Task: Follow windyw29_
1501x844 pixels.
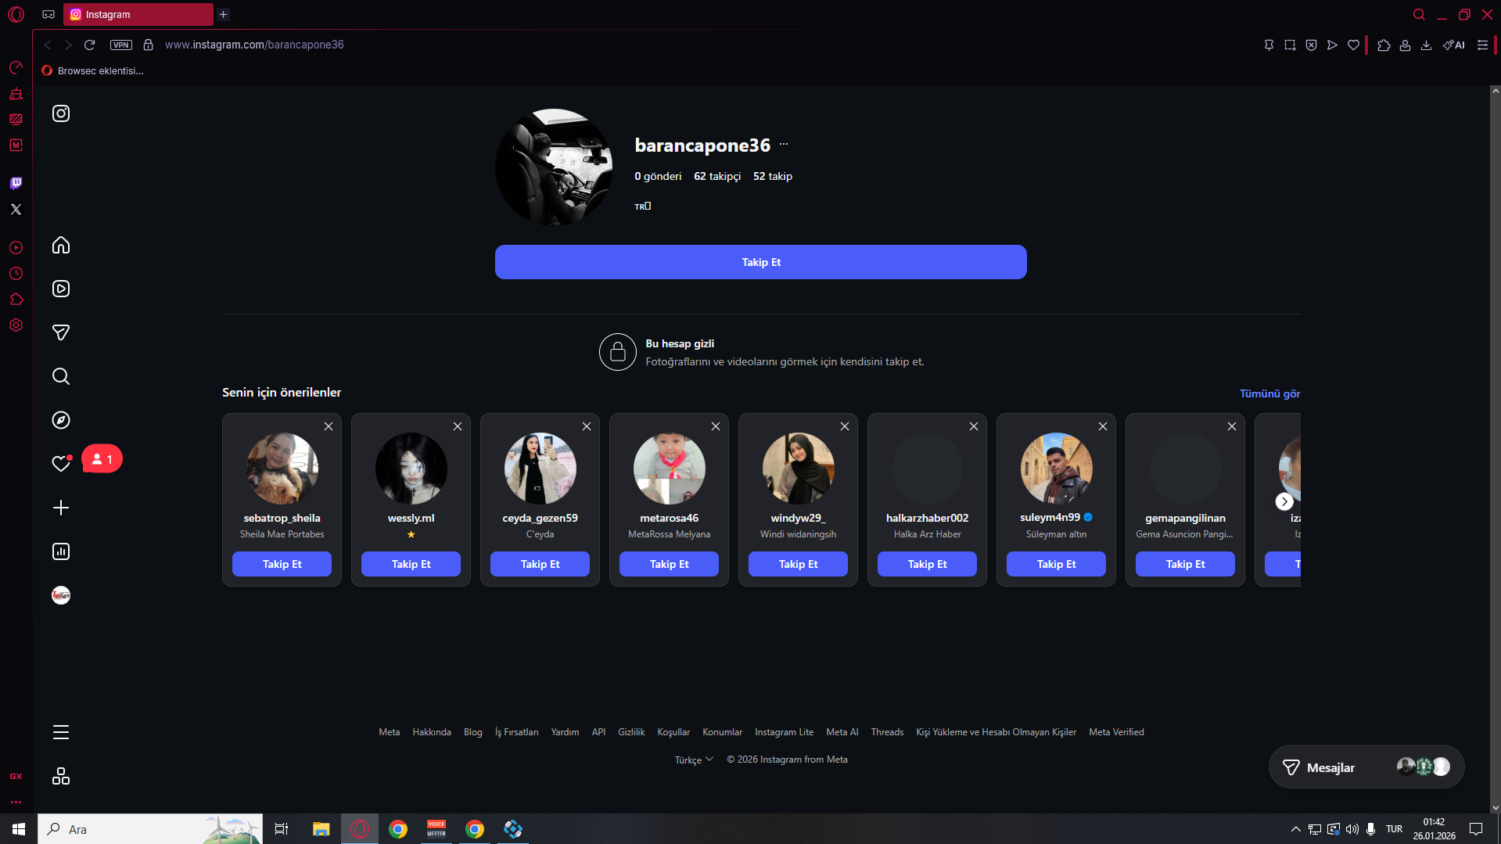Action: click(x=798, y=564)
